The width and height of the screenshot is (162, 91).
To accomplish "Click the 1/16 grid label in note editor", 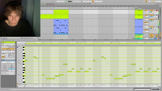I will click(159, 86).
